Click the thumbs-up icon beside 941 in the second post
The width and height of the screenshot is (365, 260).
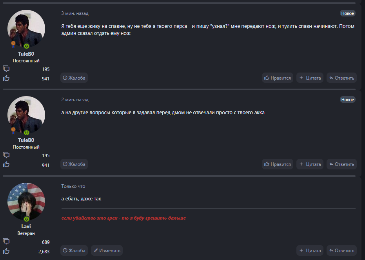6,164
